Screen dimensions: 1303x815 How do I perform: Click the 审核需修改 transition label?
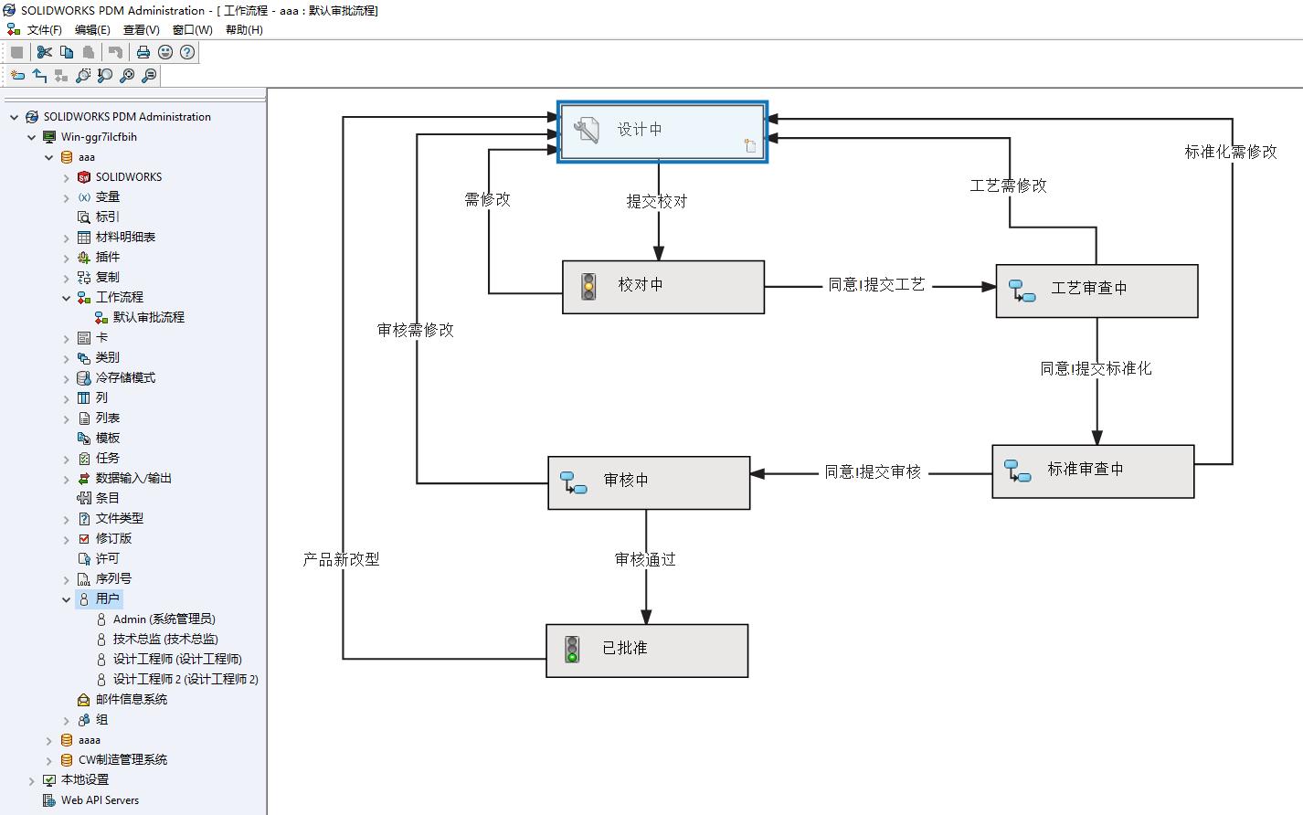(x=416, y=330)
